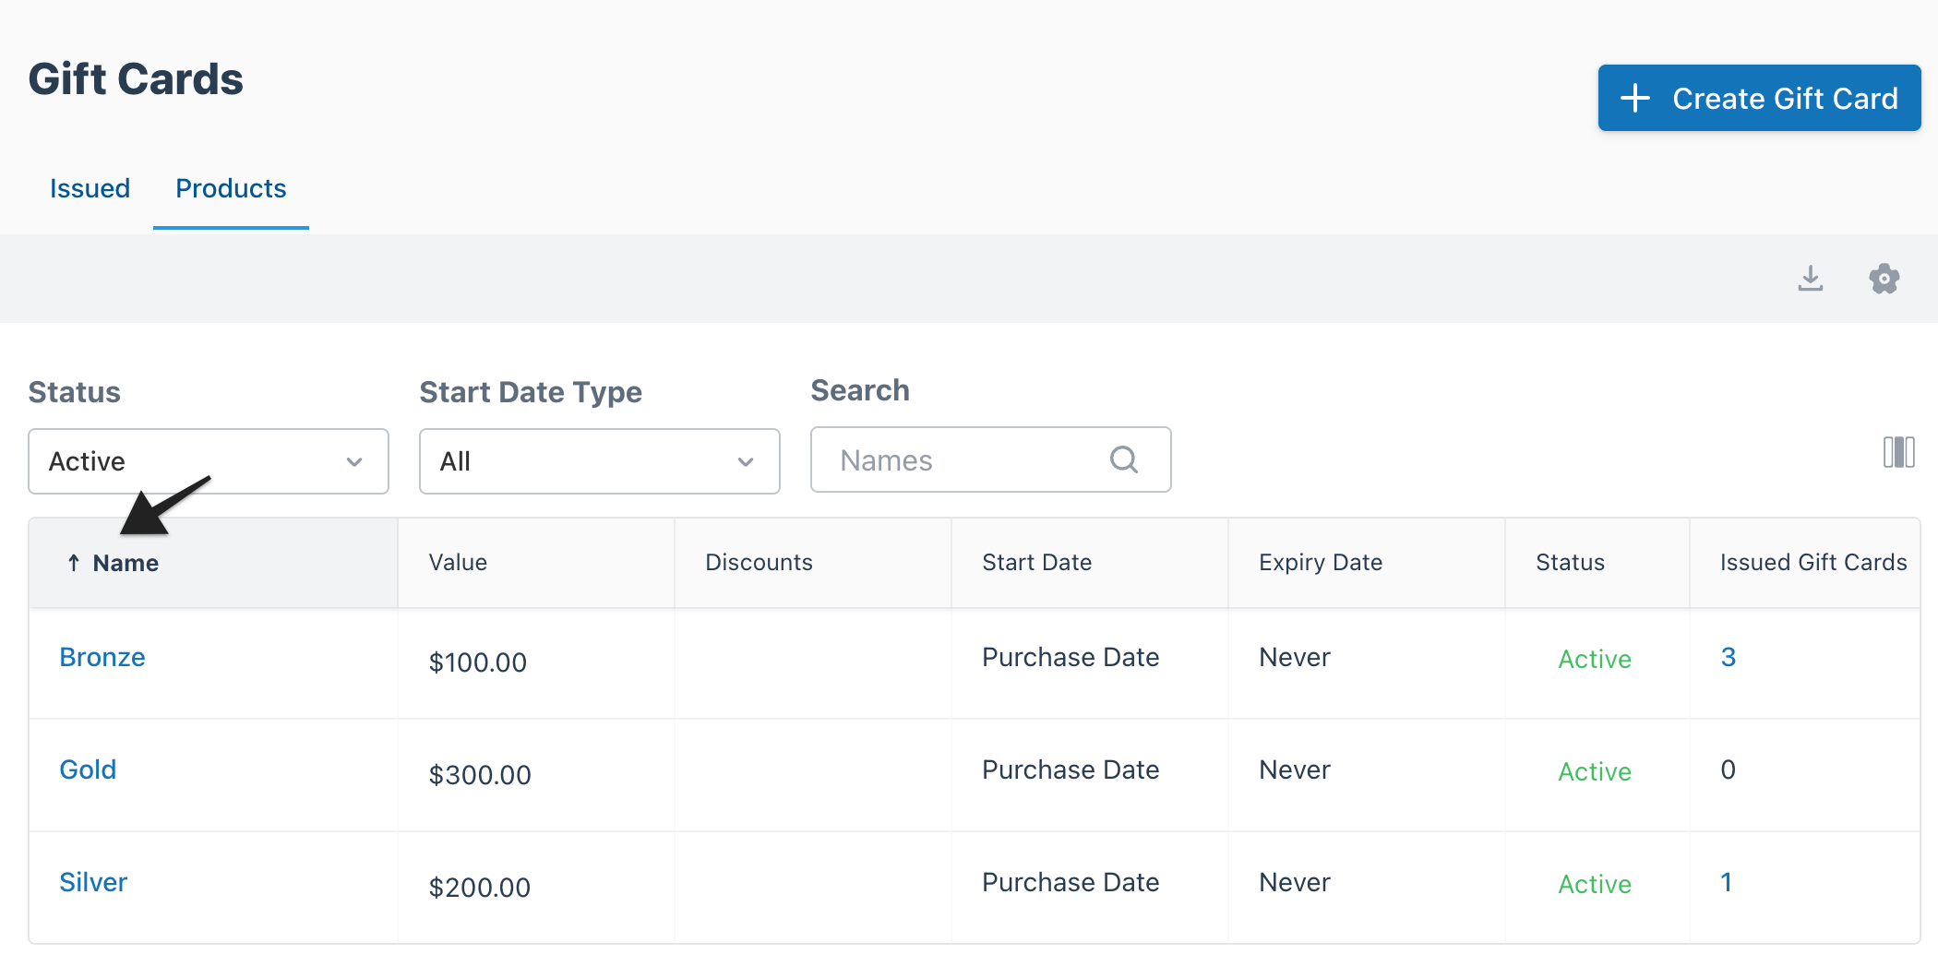Open the Start Date Type dropdown

click(x=600, y=461)
